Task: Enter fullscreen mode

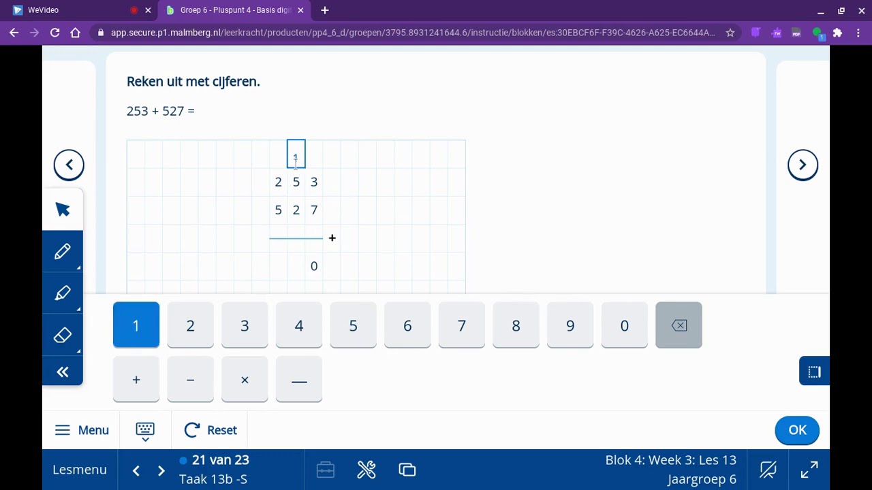Action: (x=809, y=470)
